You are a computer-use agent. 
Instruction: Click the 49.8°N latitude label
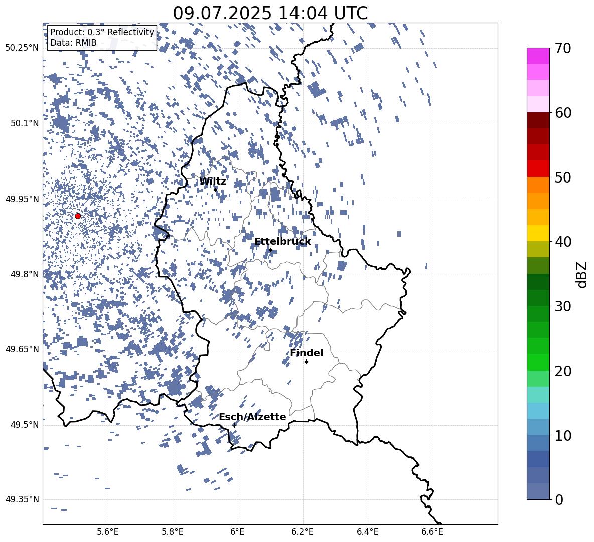tap(25, 274)
